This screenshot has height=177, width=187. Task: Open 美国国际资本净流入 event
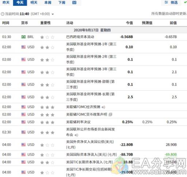click(x=91, y=154)
